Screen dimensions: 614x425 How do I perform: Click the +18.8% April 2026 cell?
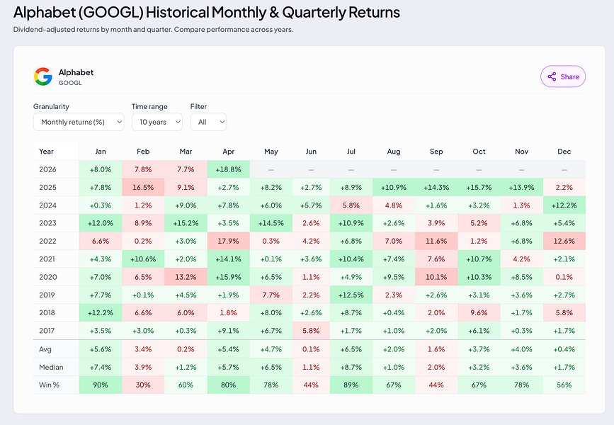click(229, 169)
